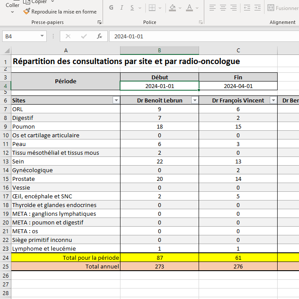Cancel formula entry X icon

[68, 36]
